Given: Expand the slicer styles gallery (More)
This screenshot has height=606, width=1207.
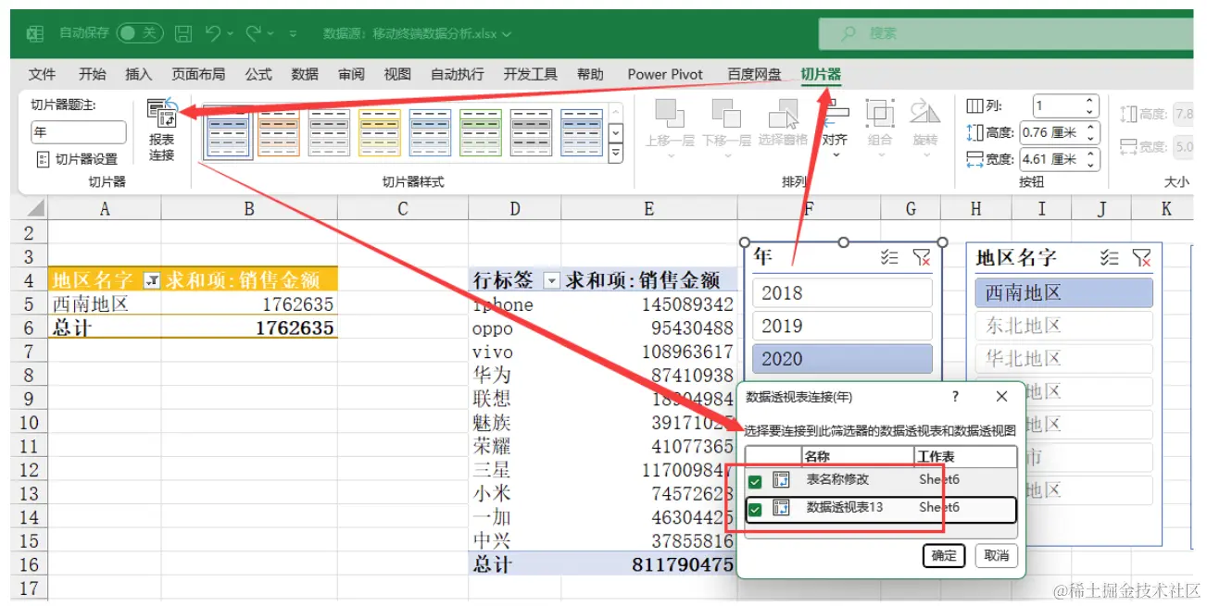Looking at the screenshot, I should 616,155.
